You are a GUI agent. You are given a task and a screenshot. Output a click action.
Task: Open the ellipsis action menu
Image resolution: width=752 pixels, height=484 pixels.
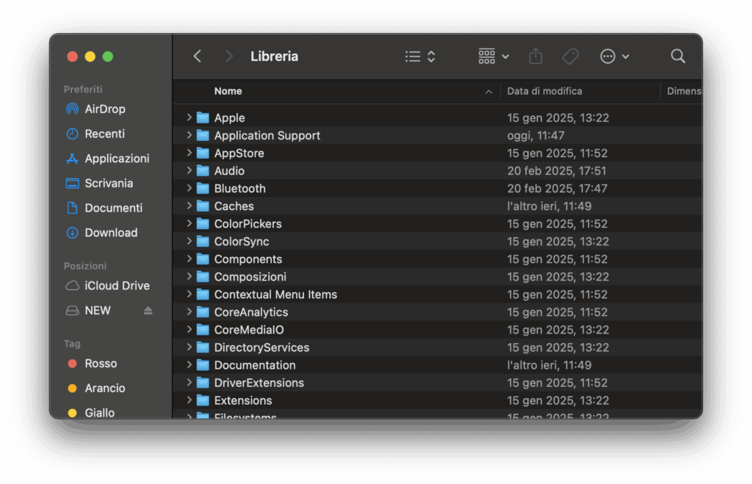coord(615,56)
